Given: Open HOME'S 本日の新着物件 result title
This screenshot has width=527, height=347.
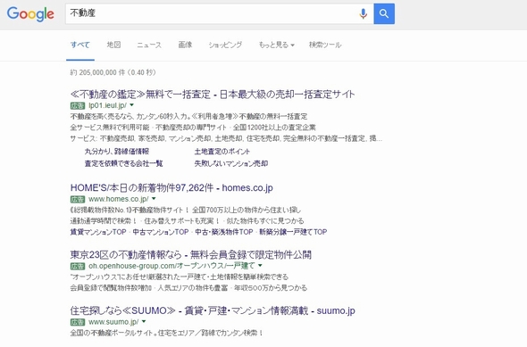Looking at the screenshot, I should pos(171,187).
